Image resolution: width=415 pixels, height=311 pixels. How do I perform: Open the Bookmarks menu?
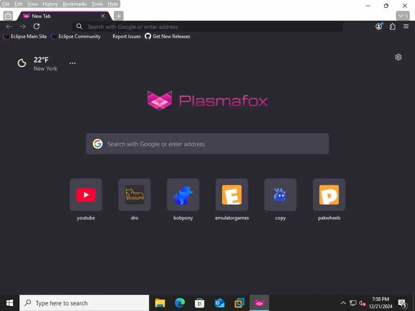tap(75, 4)
